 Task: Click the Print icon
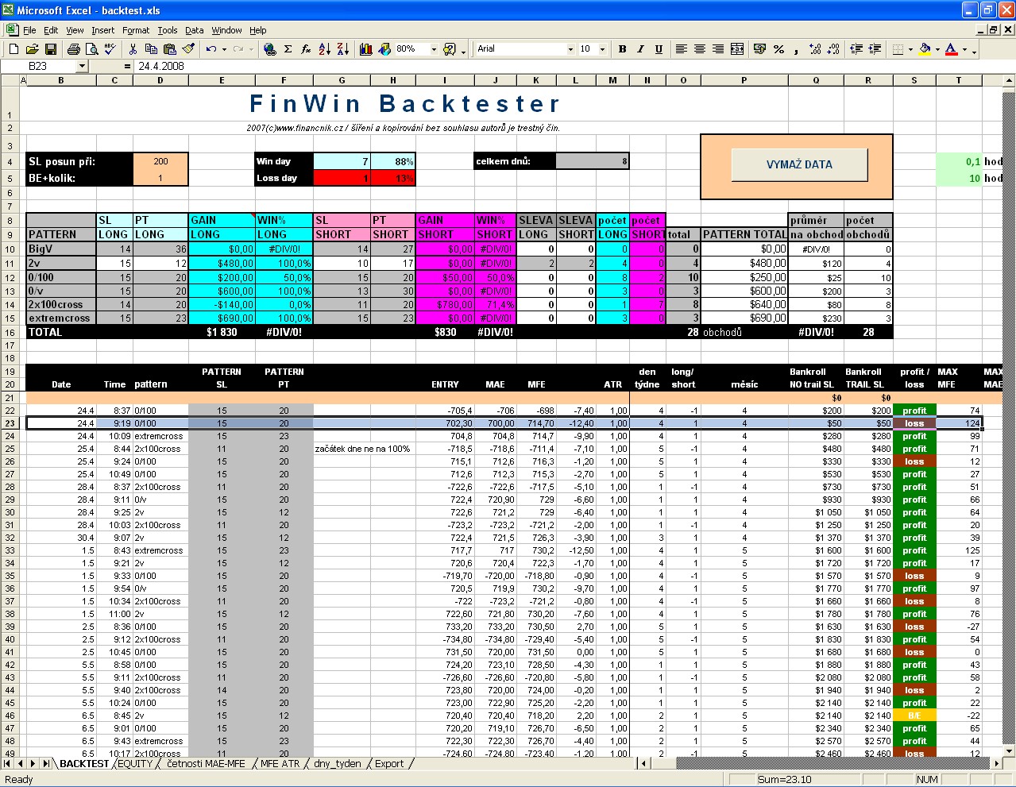73,49
